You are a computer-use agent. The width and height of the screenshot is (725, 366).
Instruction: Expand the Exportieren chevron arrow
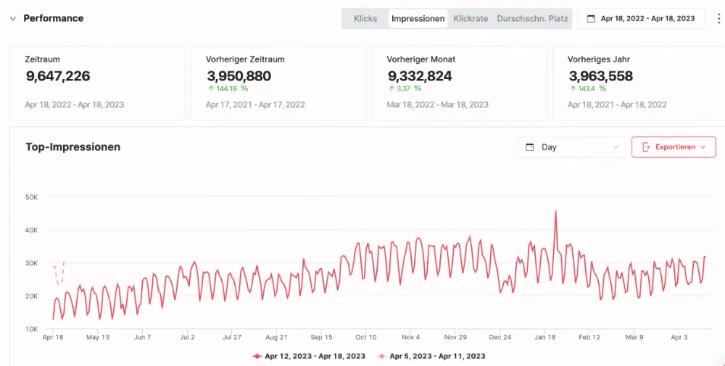(703, 147)
